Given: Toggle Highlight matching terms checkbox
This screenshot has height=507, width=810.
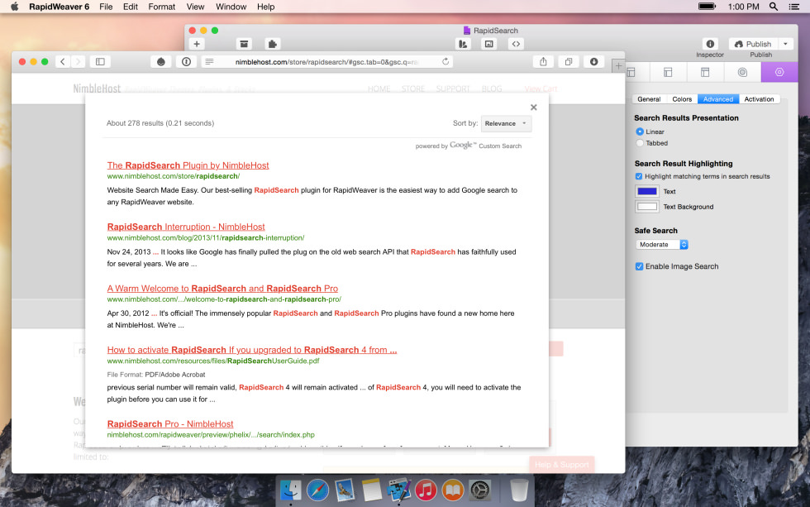Looking at the screenshot, I should [639, 176].
